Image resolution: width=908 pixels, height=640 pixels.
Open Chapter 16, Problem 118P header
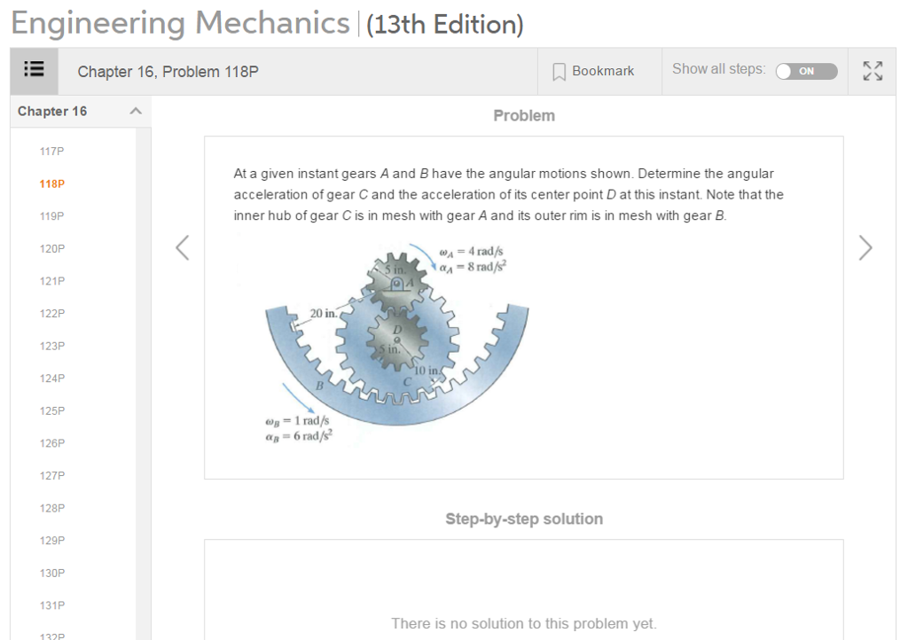point(167,71)
